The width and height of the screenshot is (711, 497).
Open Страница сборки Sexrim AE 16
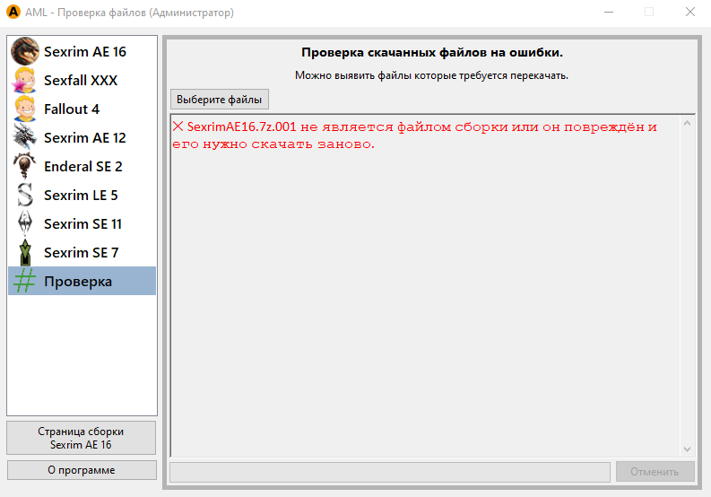pos(81,438)
